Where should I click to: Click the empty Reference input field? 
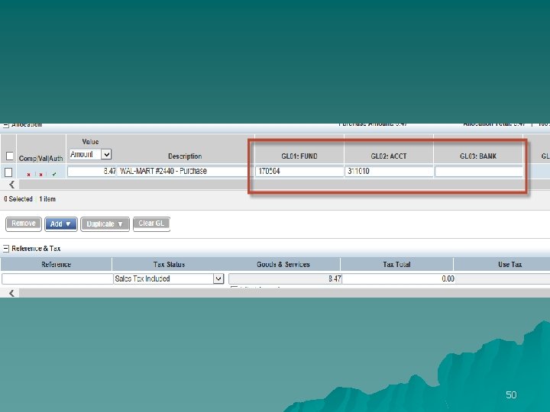pos(57,279)
